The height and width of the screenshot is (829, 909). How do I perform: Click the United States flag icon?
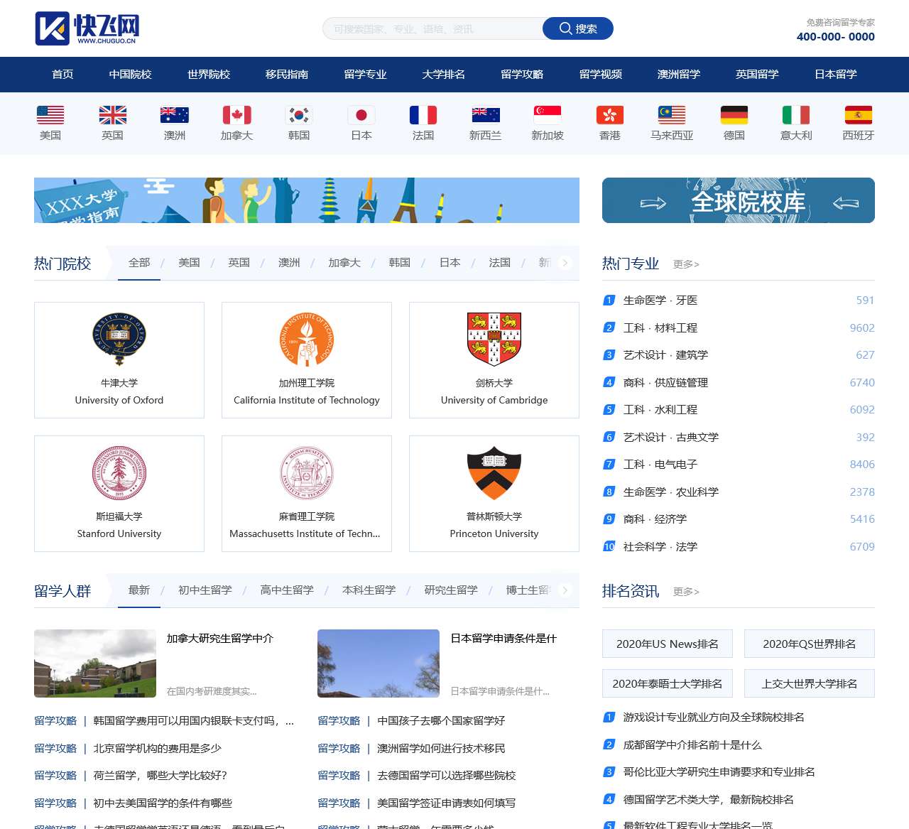(x=50, y=115)
